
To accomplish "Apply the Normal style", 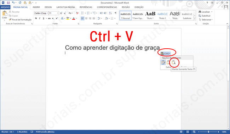I will pos(126,16).
